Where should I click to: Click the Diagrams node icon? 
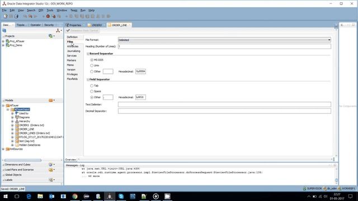tap(17, 117)
